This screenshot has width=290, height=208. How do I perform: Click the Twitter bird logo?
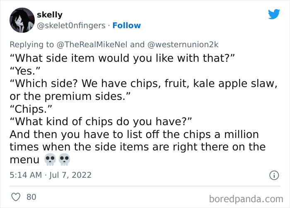click(x=274, y=14)
